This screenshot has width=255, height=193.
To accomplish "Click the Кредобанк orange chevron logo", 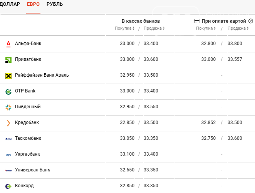I will [x=8, y=123].
